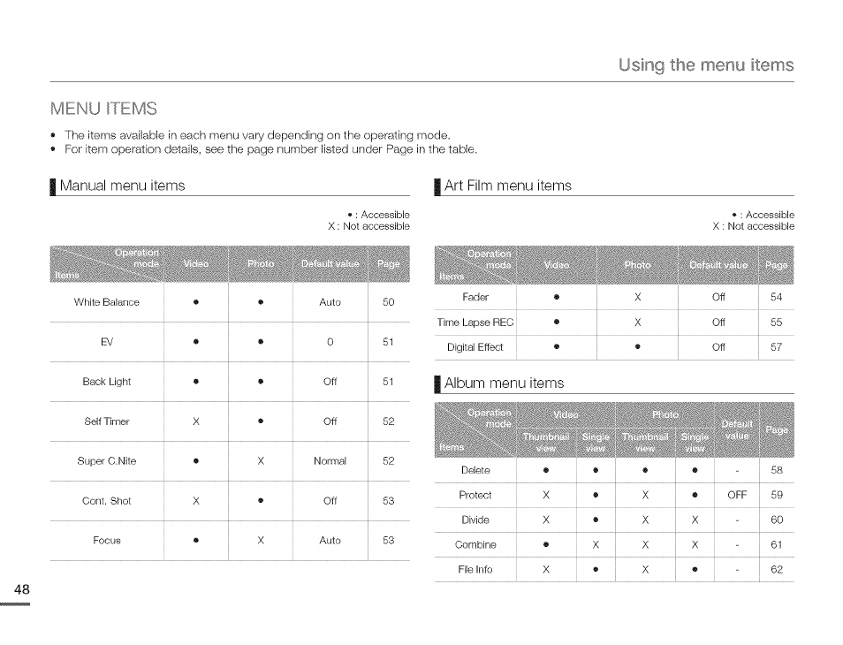The image size is (843, 645).
Task: Click the Self Timer video X mark
Action: (195, 421)
